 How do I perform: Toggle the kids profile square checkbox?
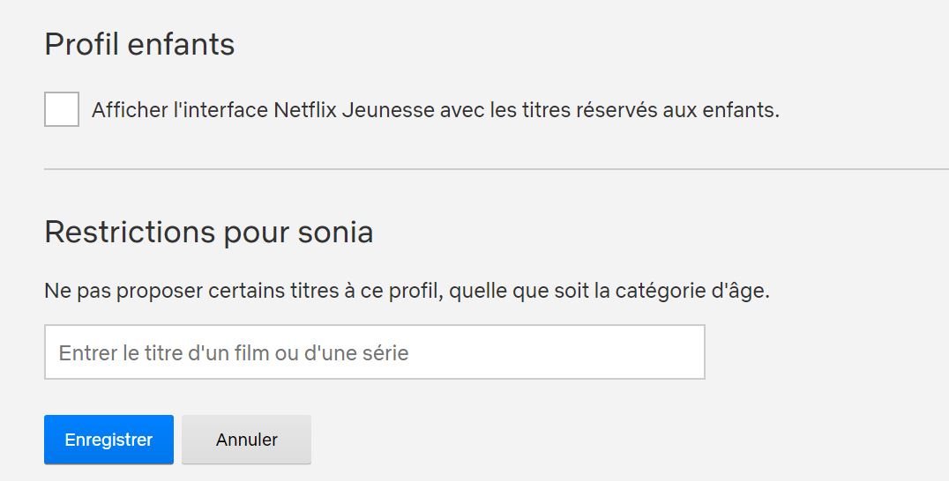[x=62, y=109]
